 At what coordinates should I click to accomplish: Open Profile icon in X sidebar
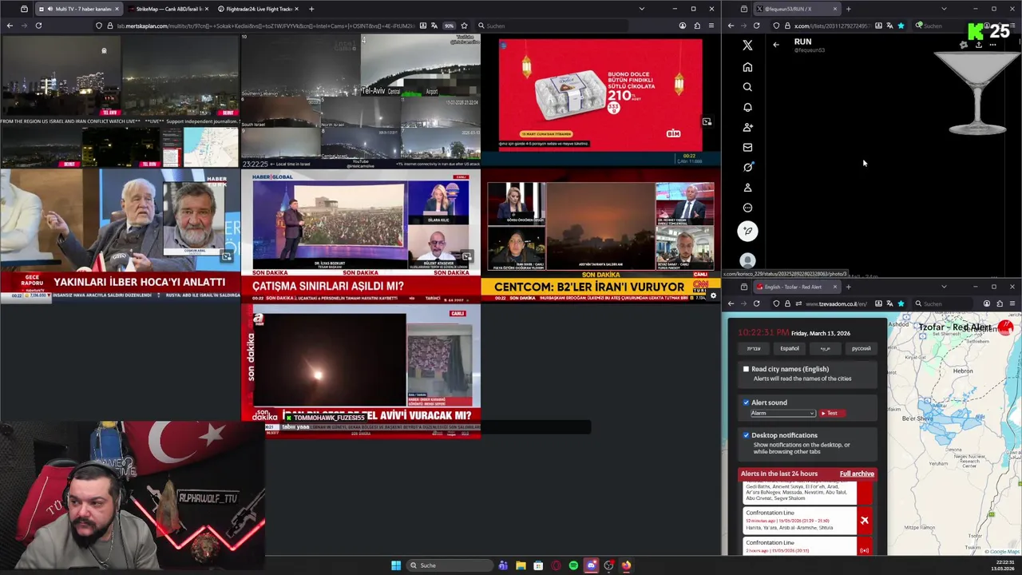click(747, 188)
